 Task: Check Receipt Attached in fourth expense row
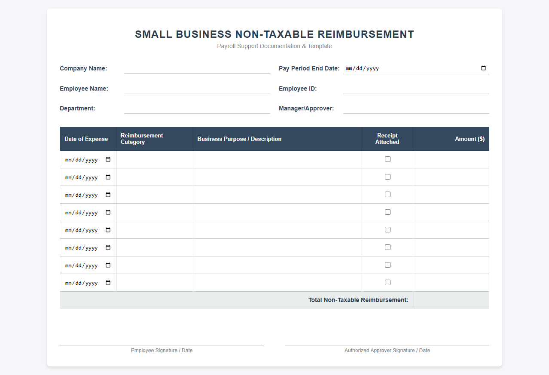[x=387, y=212]
